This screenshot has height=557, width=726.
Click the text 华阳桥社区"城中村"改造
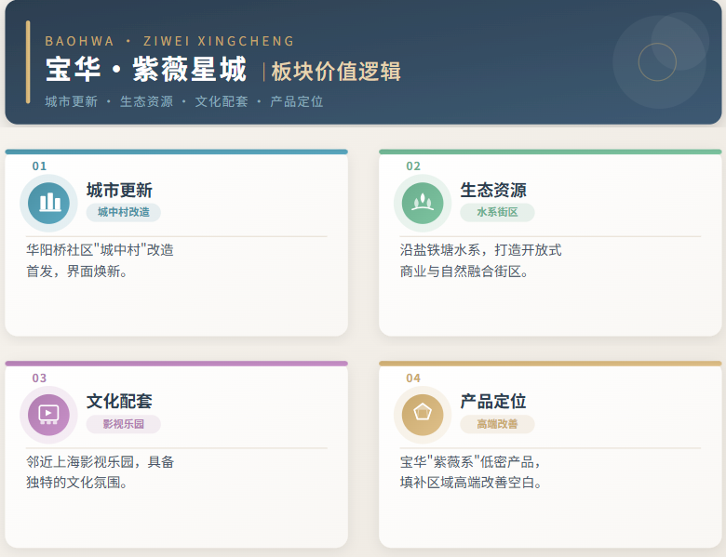click(x=100, y=250)
